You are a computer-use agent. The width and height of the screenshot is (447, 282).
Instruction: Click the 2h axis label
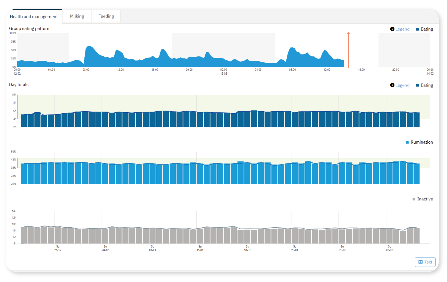[x=15, y=127]
